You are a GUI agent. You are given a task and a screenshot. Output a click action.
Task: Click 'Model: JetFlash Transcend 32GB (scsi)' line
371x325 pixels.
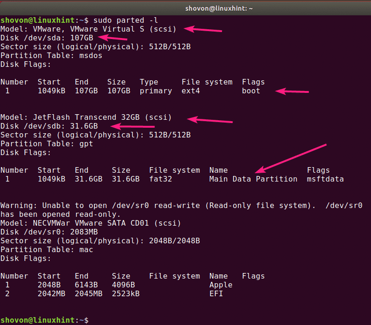point(86,117)
